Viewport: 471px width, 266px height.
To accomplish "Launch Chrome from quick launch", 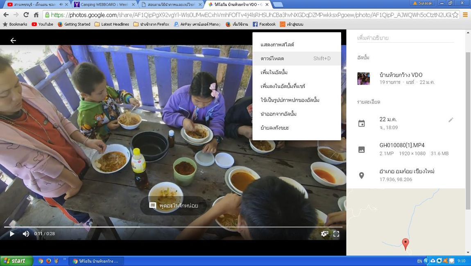I will point(41,261).
